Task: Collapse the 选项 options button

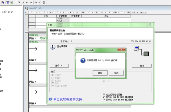Action: click(59, 66)
